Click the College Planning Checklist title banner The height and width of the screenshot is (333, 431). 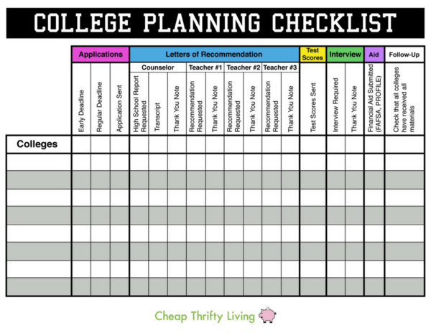pos(215,24)
